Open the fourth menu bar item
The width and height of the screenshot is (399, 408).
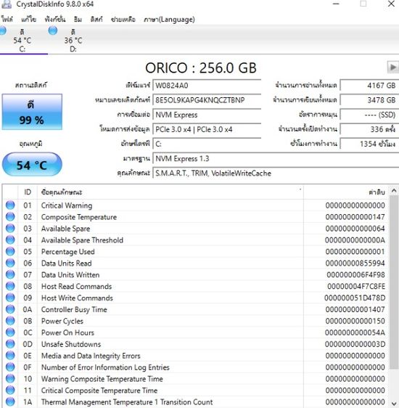[x=78, y=20]
